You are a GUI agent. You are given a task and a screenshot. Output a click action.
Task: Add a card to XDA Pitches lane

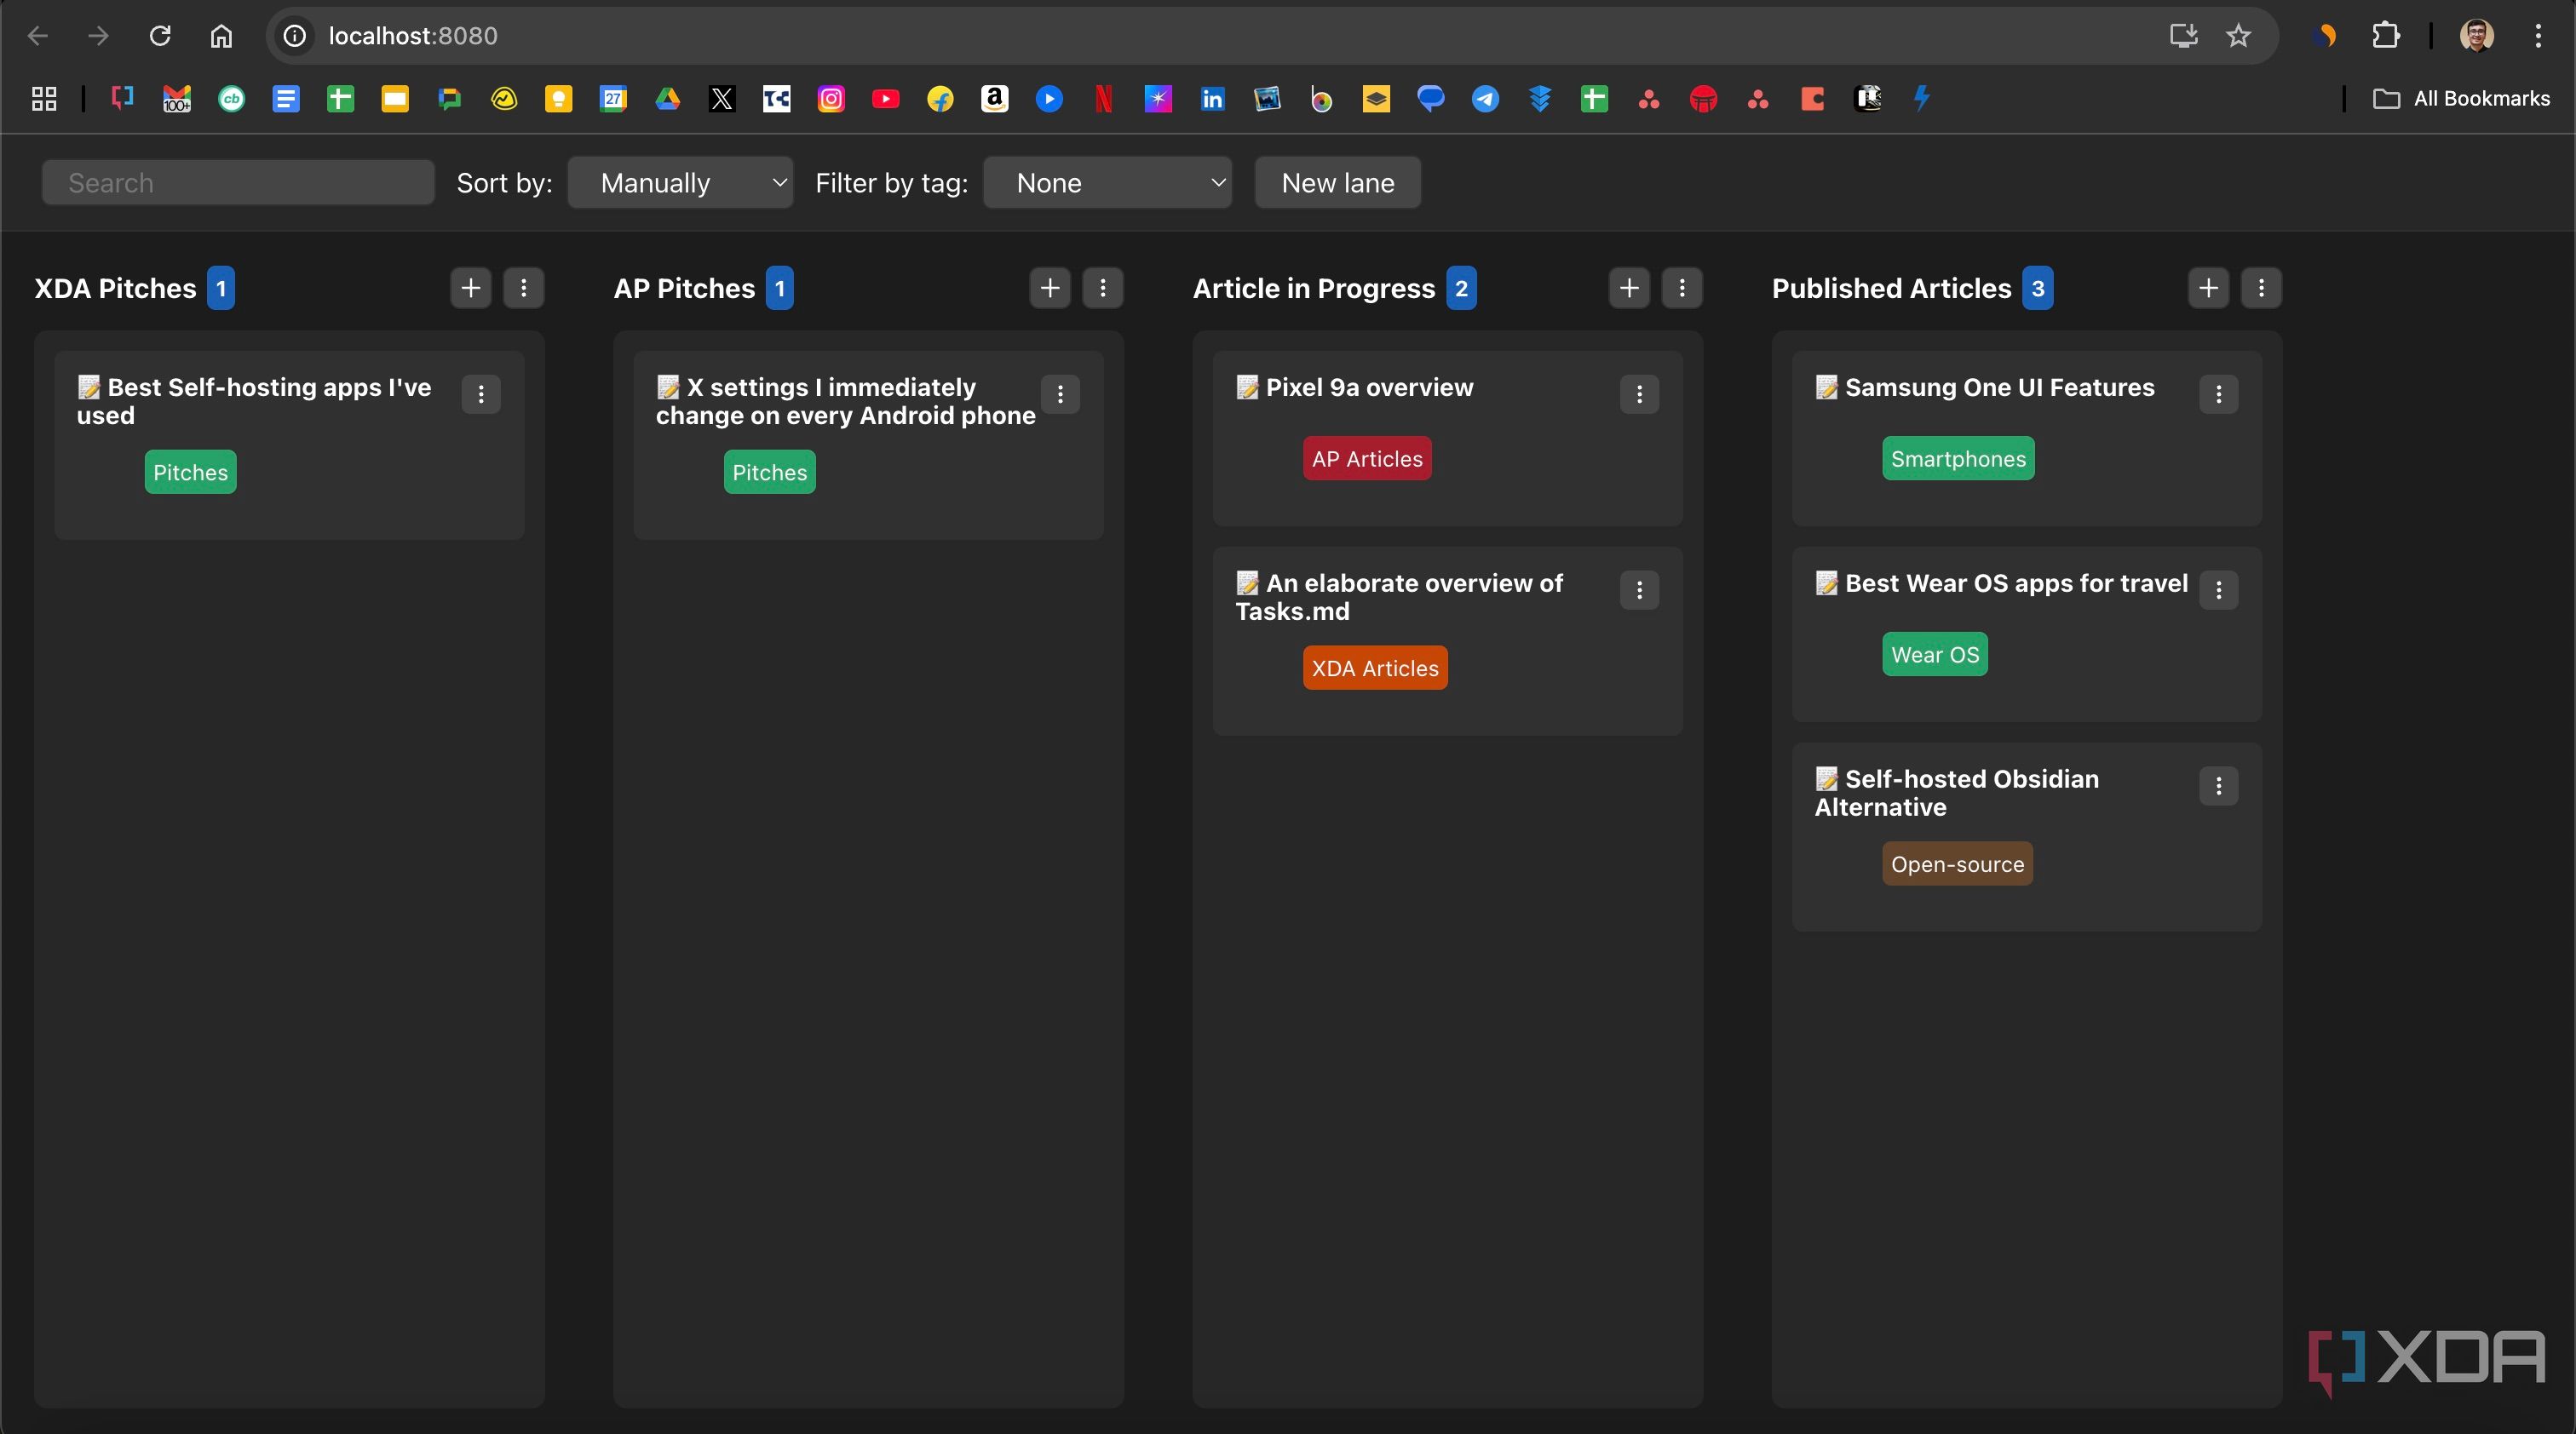click(470, 288)
